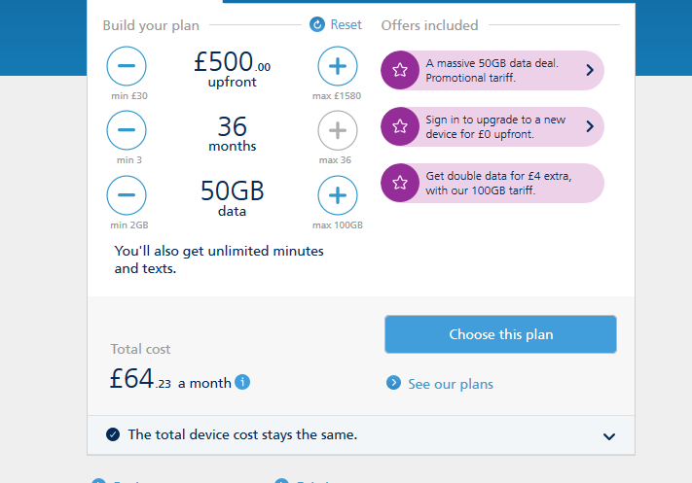Click the arrow icon beside See our plans
This screenshot has height=483, width=692.
pos(393,383)
